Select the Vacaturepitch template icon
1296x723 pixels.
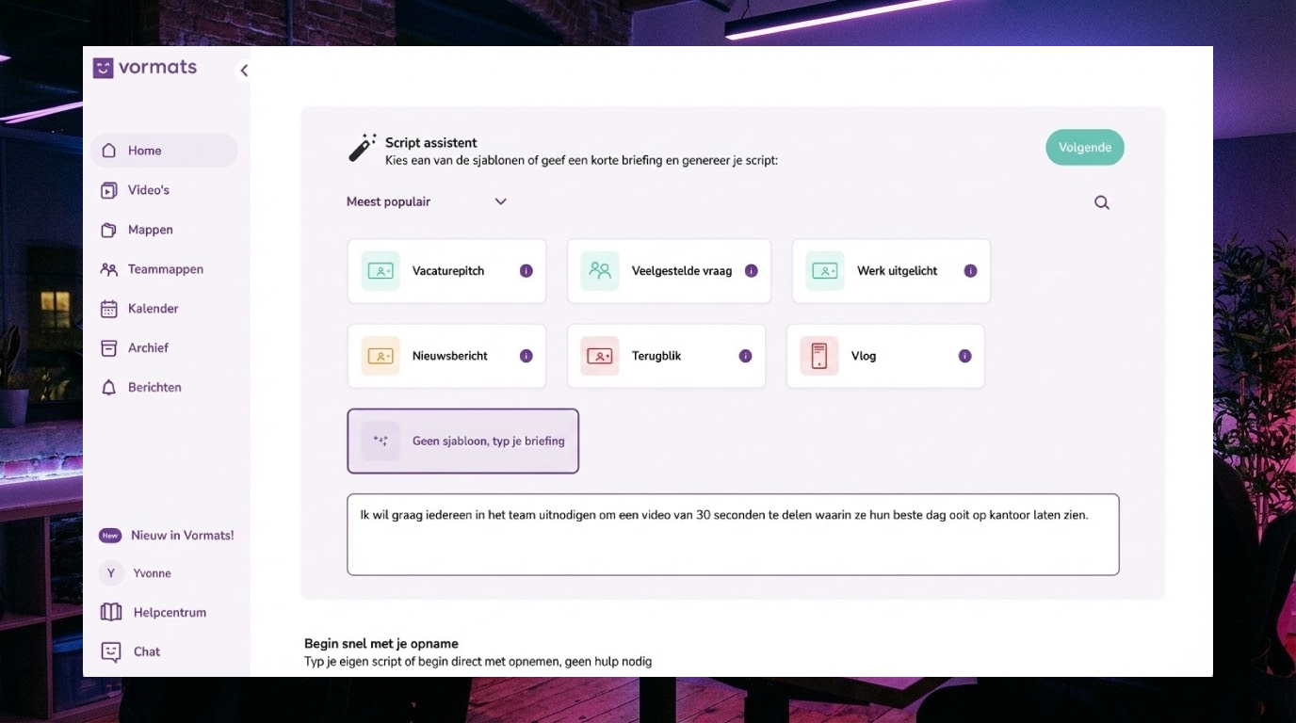(x=379, y=270)
